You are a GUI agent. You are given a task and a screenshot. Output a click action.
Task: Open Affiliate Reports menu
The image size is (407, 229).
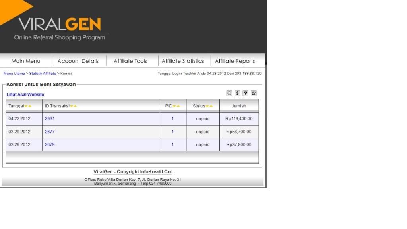tap(235, 61)
